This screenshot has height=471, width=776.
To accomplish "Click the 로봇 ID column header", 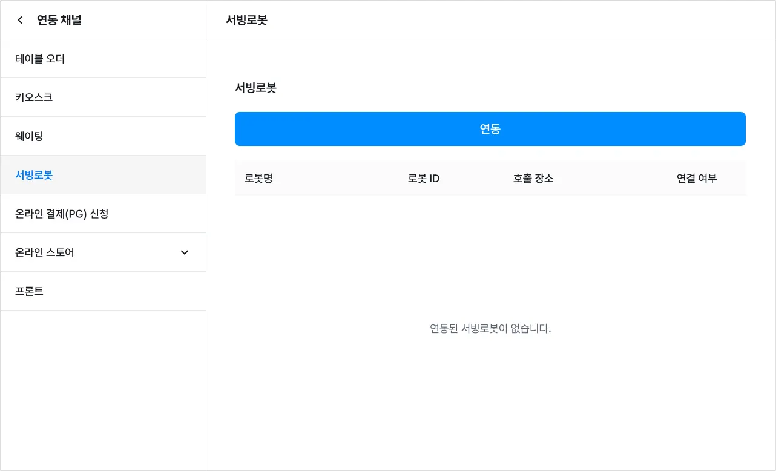I will tap(424, 179).
